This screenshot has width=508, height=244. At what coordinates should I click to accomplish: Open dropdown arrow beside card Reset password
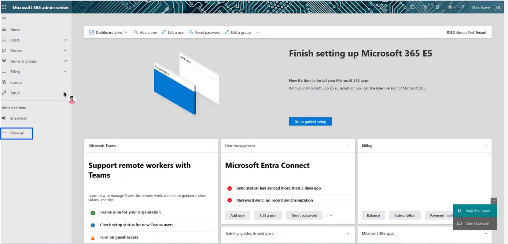331,215
